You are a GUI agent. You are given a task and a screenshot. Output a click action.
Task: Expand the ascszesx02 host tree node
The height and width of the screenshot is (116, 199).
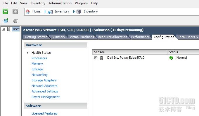point(4,29)
